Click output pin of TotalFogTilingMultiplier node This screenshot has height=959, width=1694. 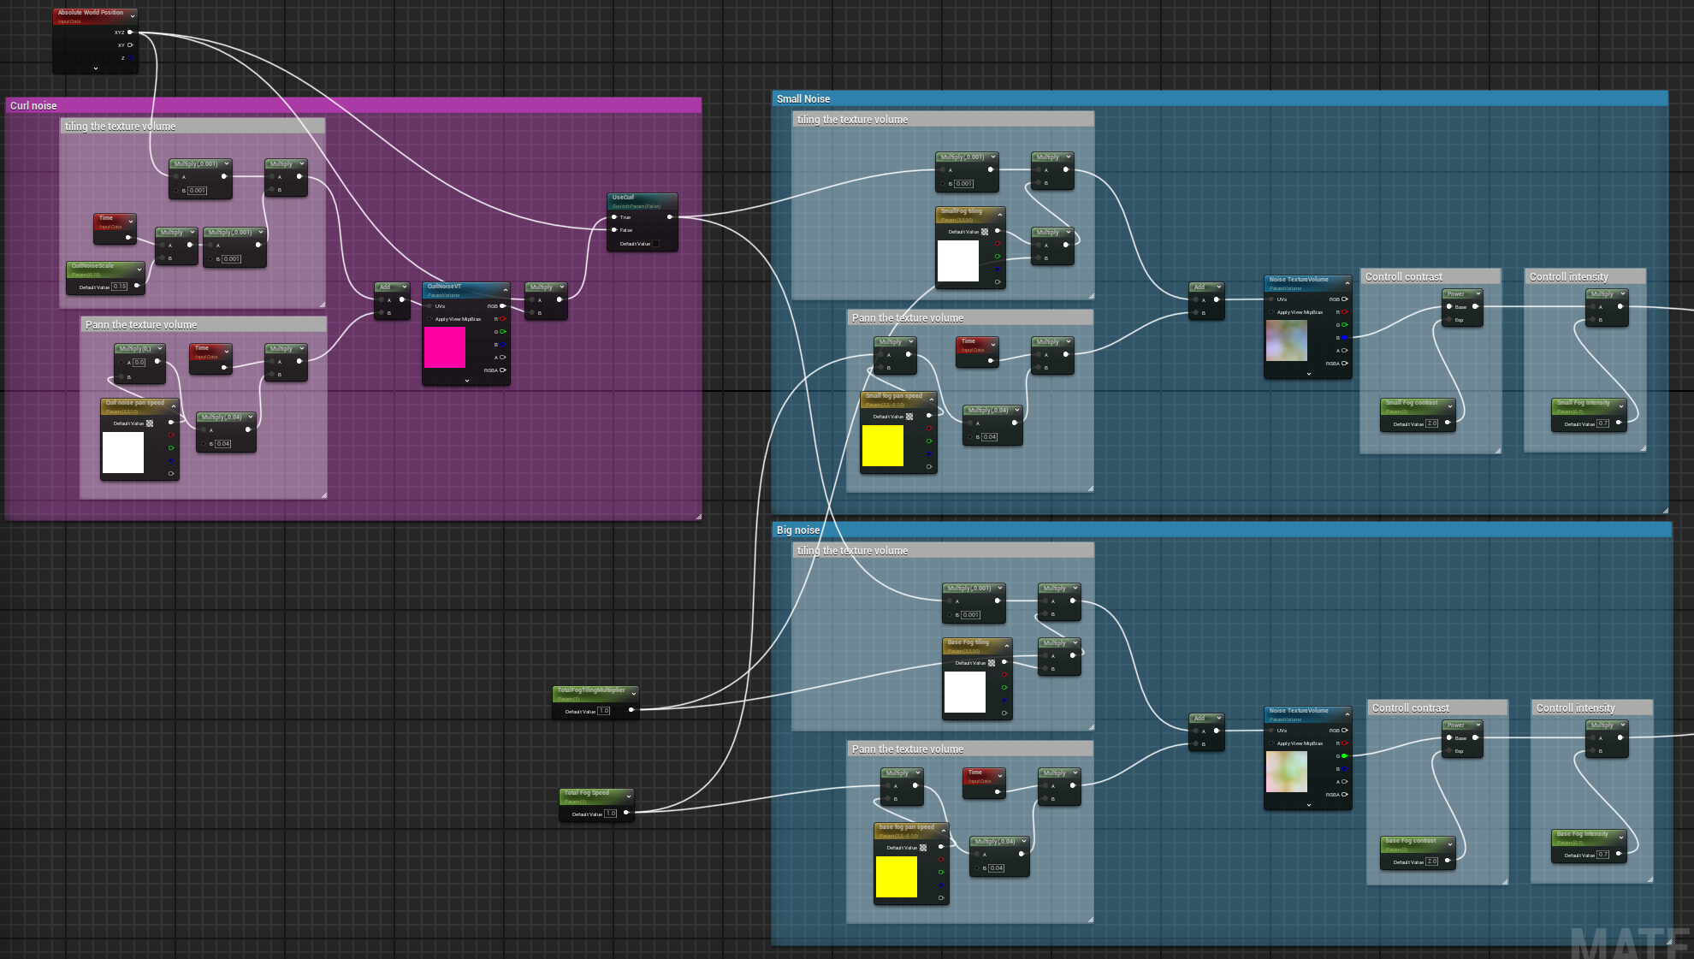click(x=631, y=710)
